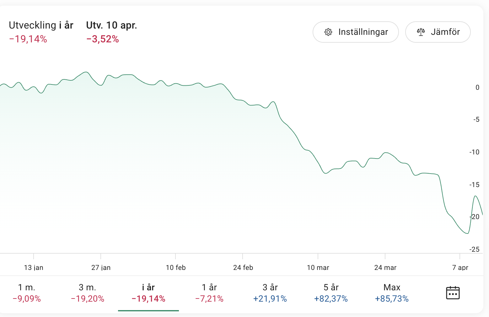Show the Max period tab
489x317 pixels.
tap(392, 293)
